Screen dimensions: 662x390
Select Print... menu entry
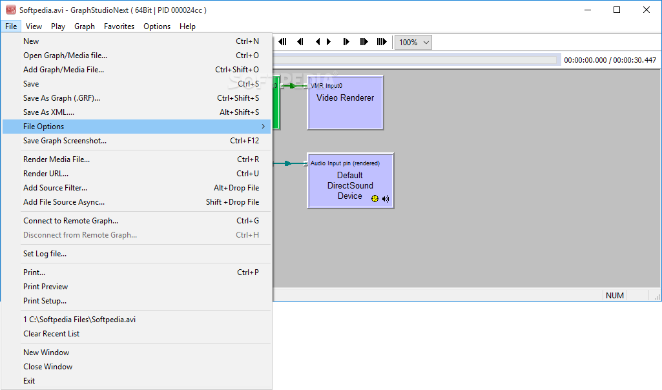click(x=137, y=272)
